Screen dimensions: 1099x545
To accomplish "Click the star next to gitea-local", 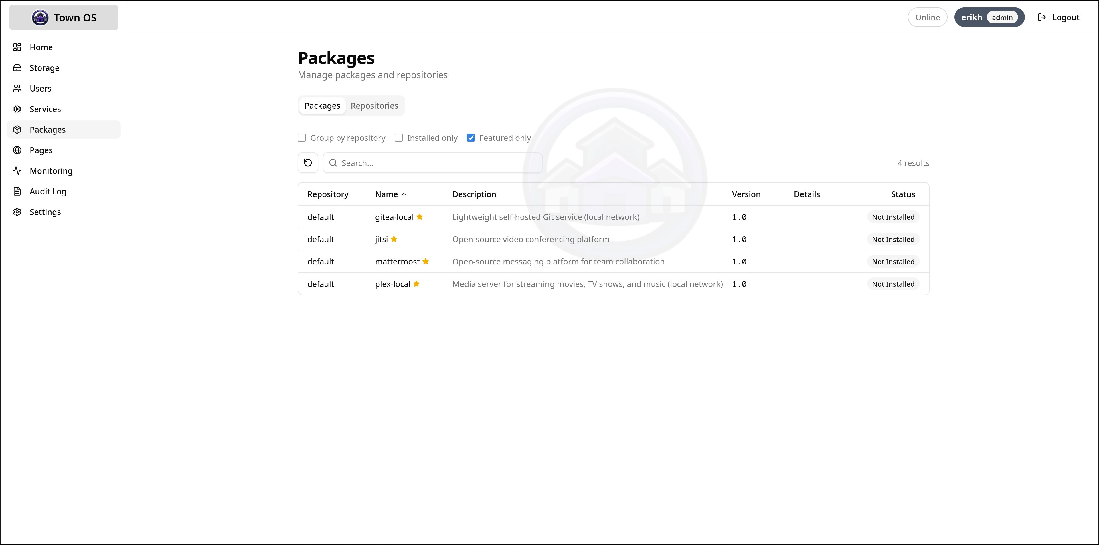I will click(420, 217).
